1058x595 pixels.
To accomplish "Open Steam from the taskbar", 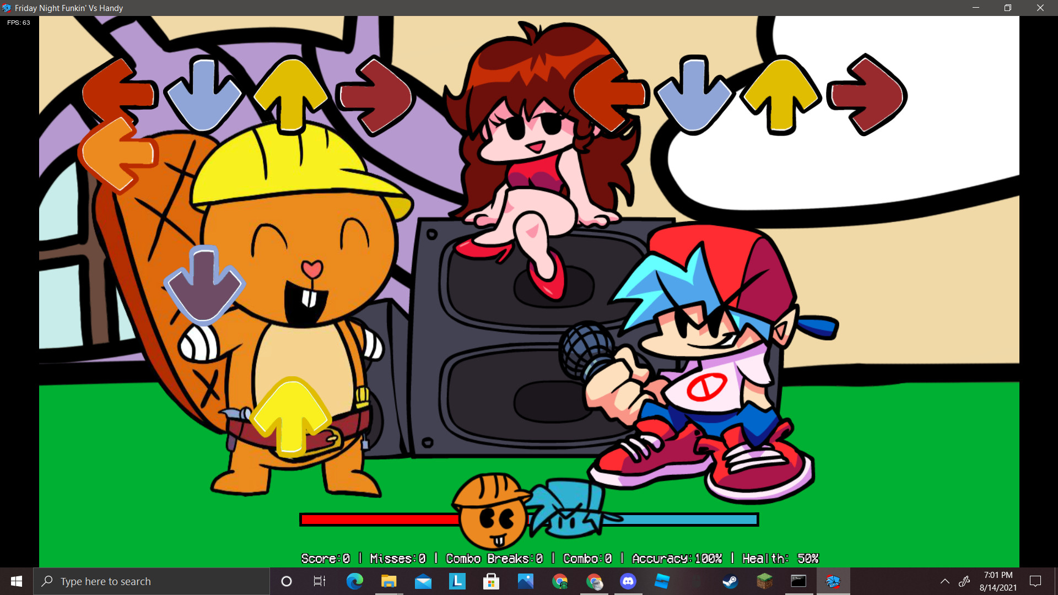I will pyautogui.click(x=730, y=581).
